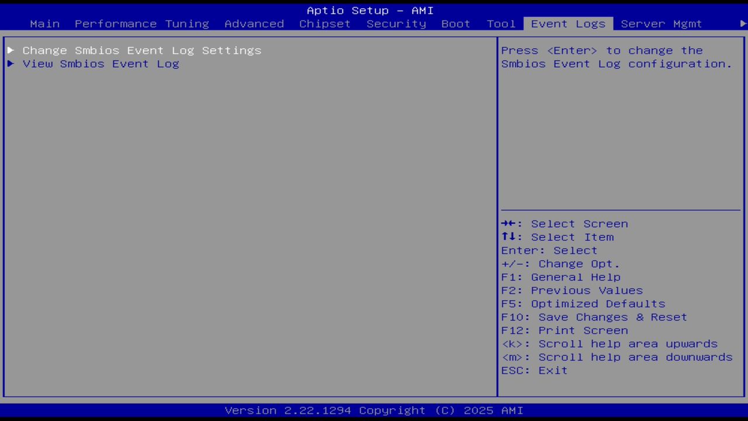This screenshot has height=421, width=748.
Task: Switch to the Main tab
Action: click(44, 23)
